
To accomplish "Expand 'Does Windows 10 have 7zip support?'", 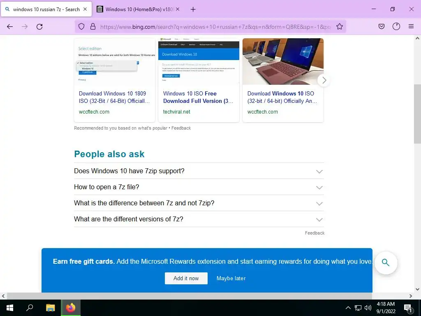I will point(199,171).
